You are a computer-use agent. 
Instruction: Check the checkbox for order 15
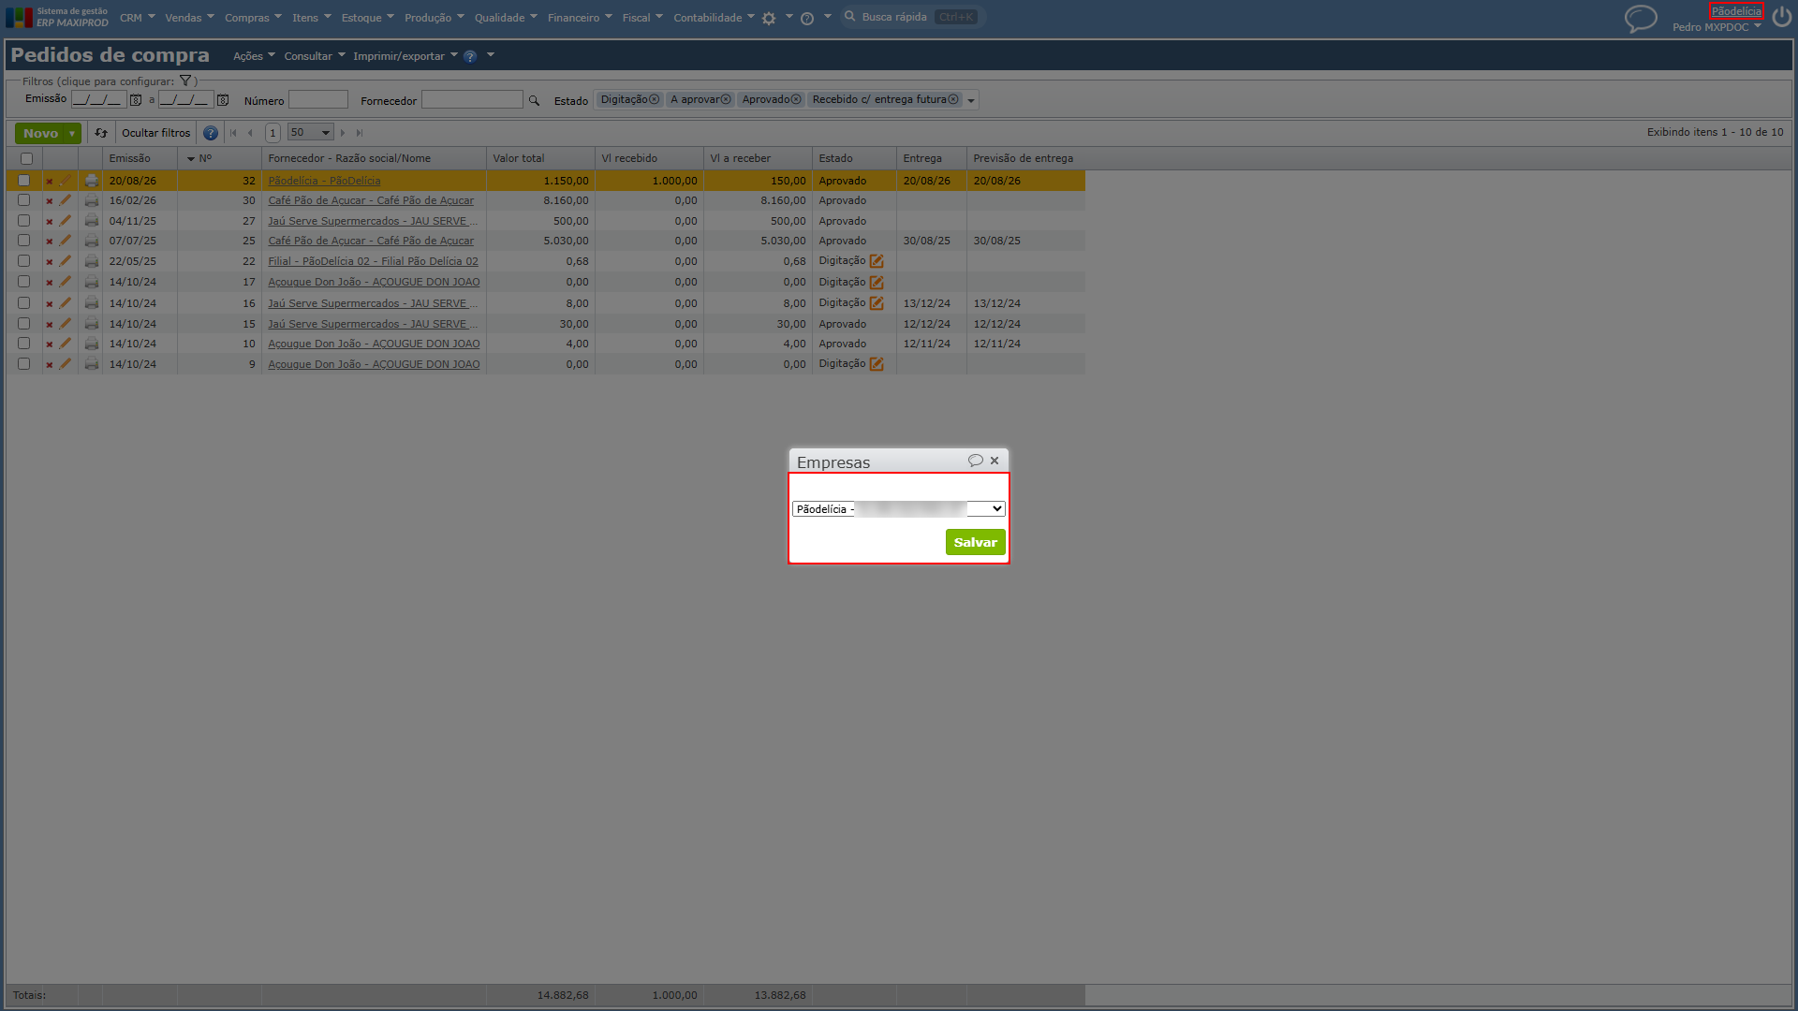click(x=23, y=324)
